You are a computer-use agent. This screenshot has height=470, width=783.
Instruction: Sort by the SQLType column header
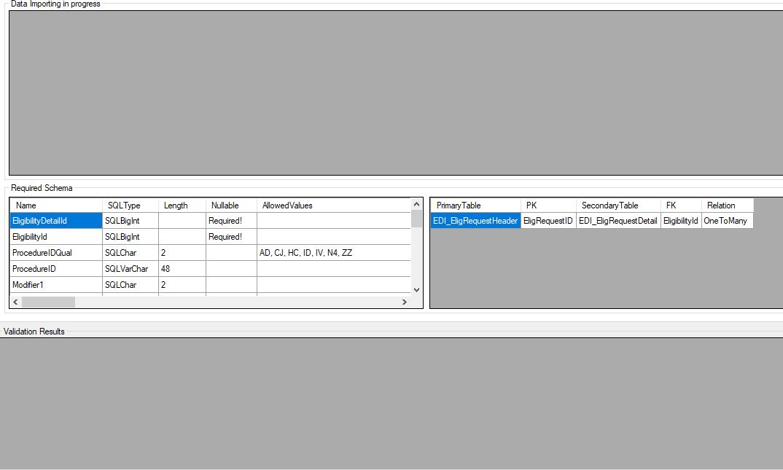point(130,205)
